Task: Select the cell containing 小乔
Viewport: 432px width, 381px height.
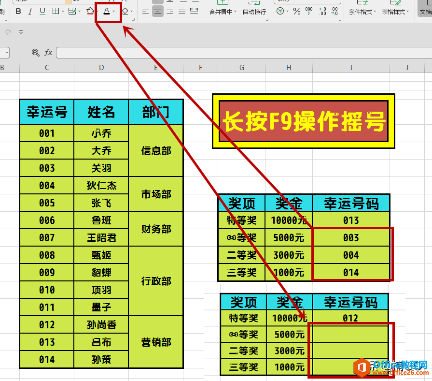Action: coord(101,133)
